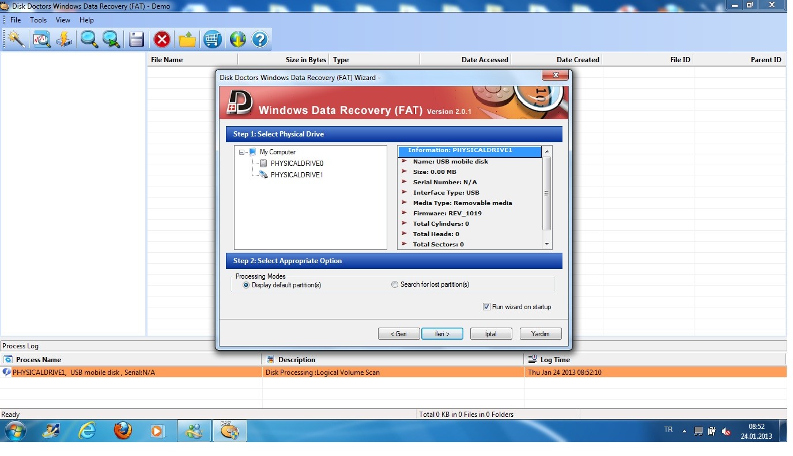Click the drive with lightning bolt icon

coord(64,39)
